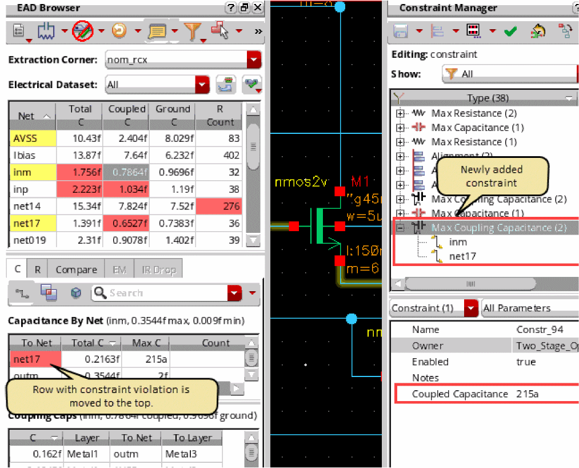Image resolution: width=579 pixels, height=468 pixels.
Task: Click the annotation note icon in EAD toolbar
Action: pyautogui.click(x=156, y=31)
